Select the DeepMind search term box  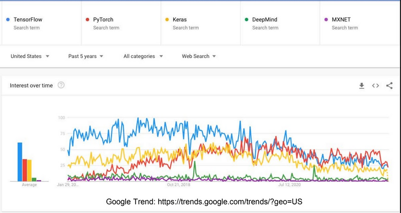point(280,23)
